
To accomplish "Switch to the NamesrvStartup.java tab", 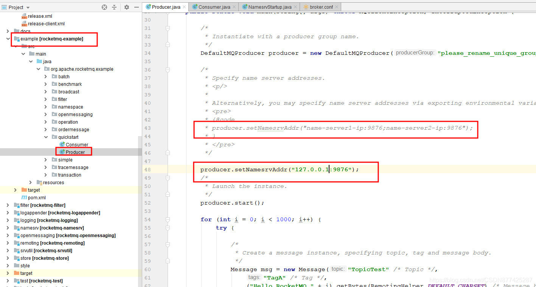I will coord(270,7).
